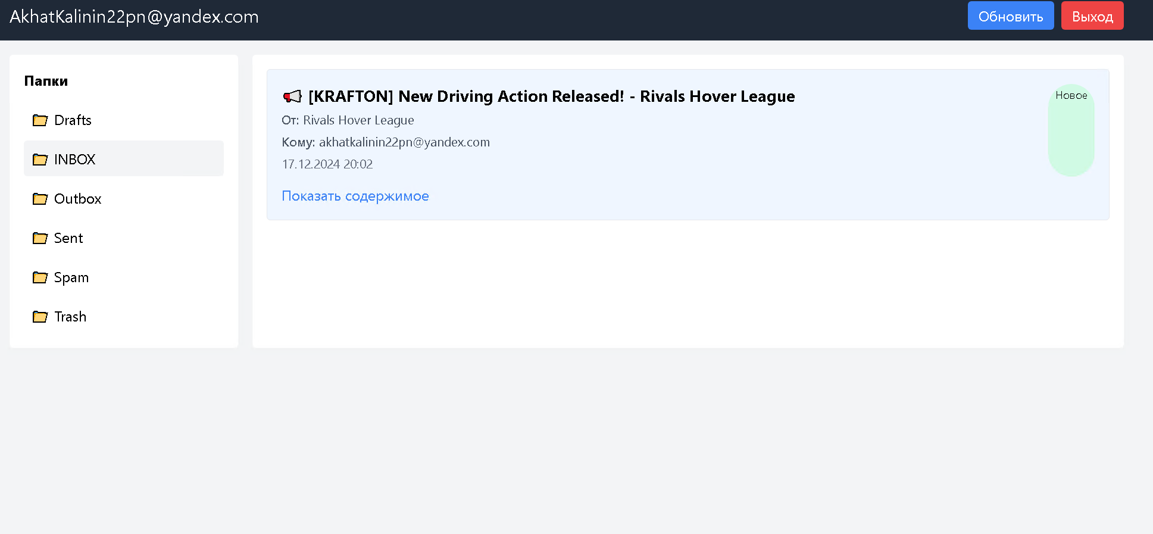Click the Sent folder icon
This screenshot has height=534, width=1153.
point(40,238)
